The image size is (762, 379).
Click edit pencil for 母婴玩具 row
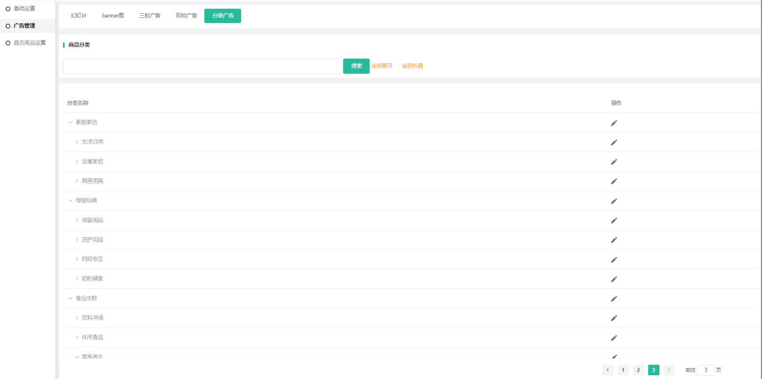[614, 201]
